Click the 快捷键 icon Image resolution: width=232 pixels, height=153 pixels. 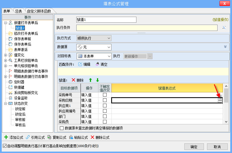click(10, 87)
